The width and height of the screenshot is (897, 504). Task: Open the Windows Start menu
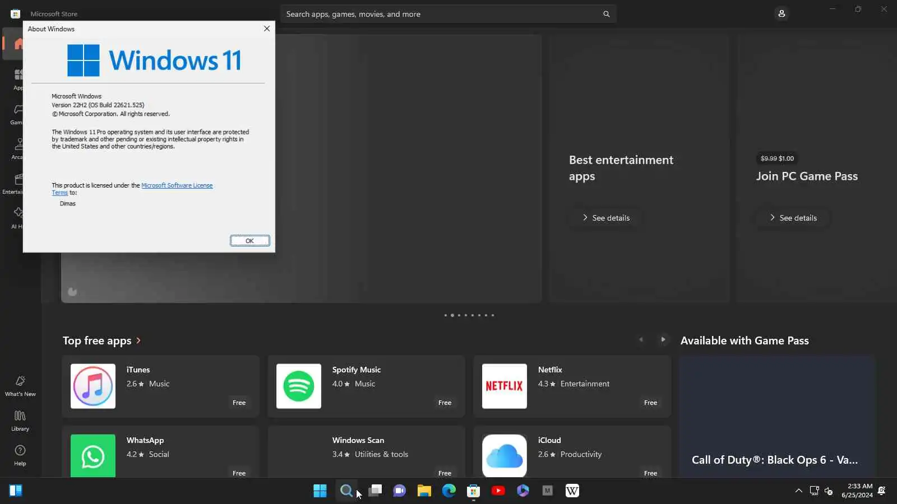click(x=320, y=491)
